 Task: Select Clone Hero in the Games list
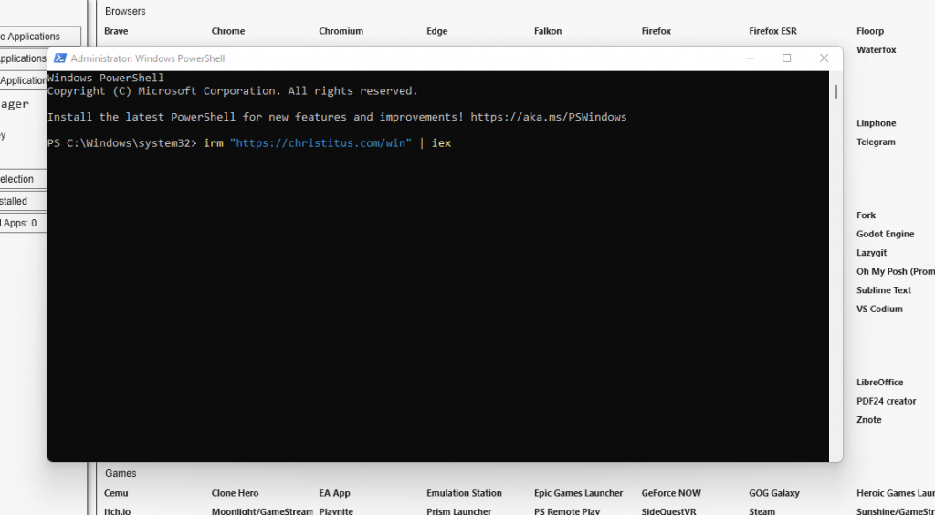pos(235,493)
